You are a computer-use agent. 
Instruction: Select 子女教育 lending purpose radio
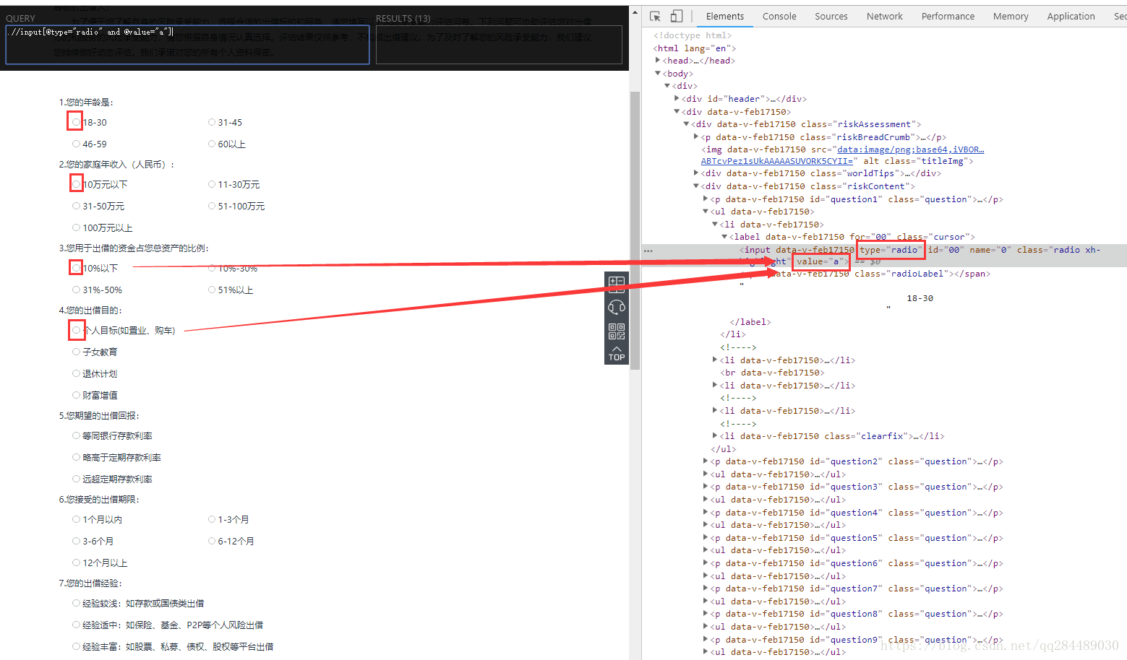coord(76,352)
